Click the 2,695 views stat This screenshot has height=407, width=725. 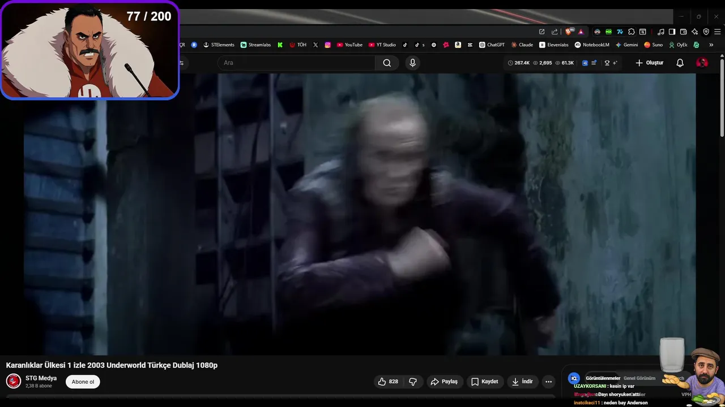(x=543, y=63)
